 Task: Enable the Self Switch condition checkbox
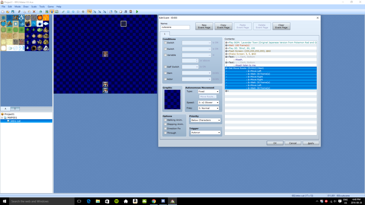coord(165,67)
